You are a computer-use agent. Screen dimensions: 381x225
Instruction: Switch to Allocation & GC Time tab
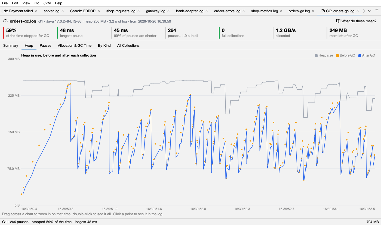[x=75, y=46]
